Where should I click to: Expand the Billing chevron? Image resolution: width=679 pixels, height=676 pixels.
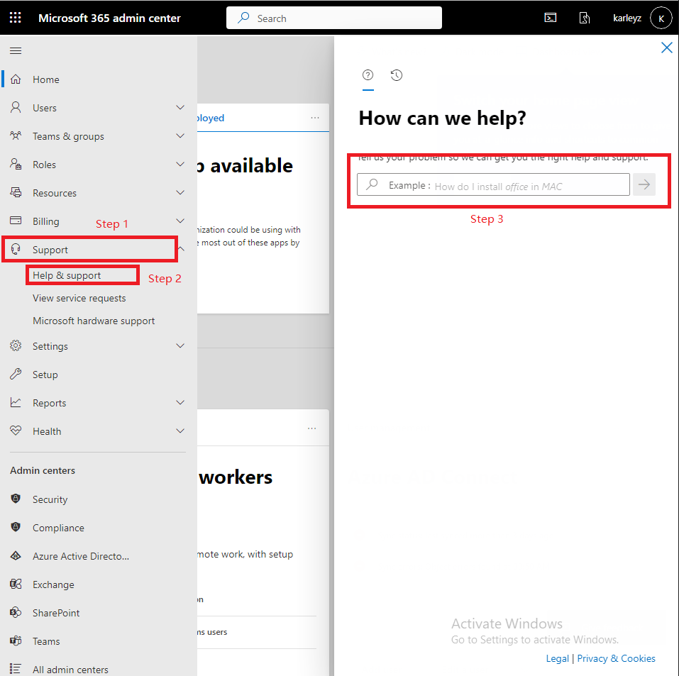click(180, 221)
